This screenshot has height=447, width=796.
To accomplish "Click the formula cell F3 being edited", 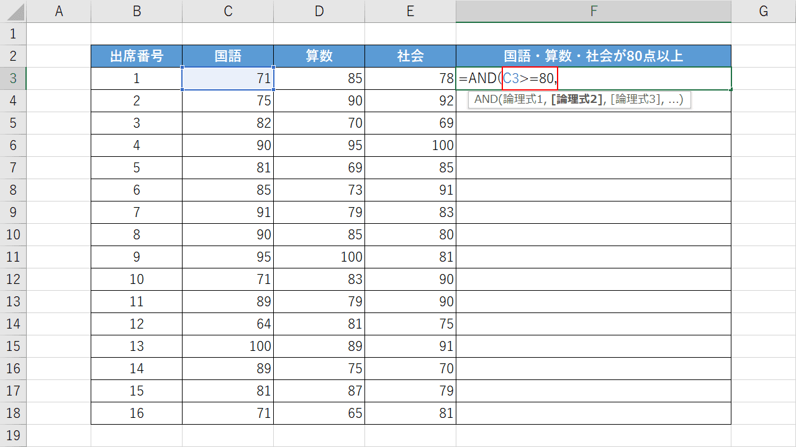I will [594, 78].
